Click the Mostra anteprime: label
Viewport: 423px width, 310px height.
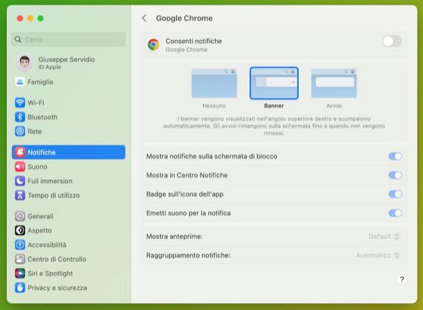(x=174, y=236)
